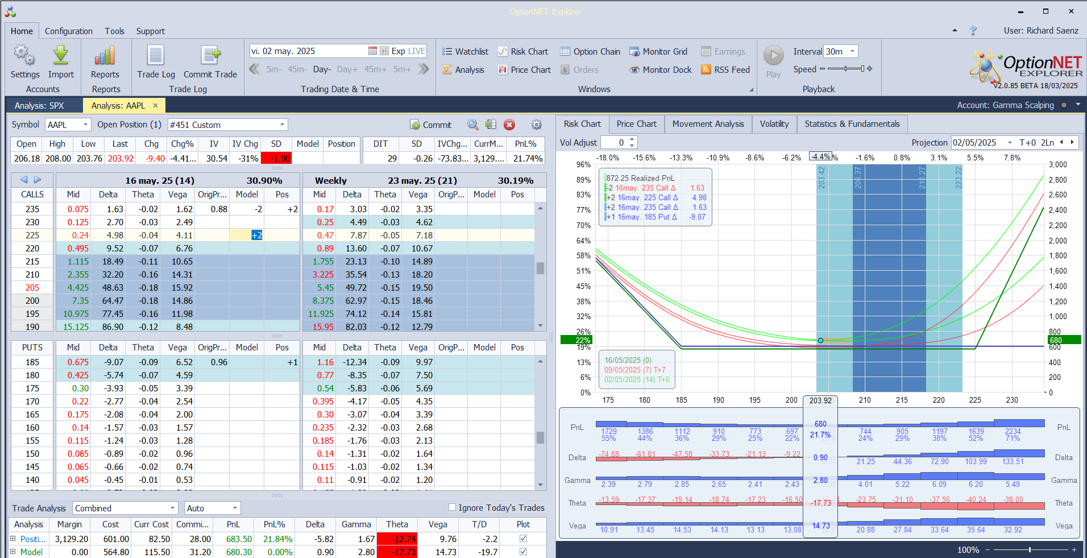Click the calls table vertical scrollbar
Image resolution: width=1087 pixels, height=558 pixels.
(540, 268)
